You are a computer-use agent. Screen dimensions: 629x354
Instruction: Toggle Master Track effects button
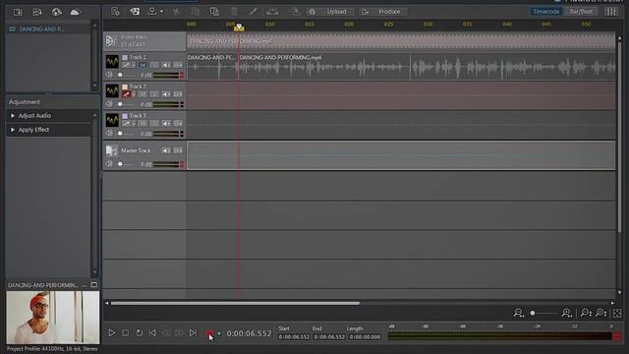[178, 150]
